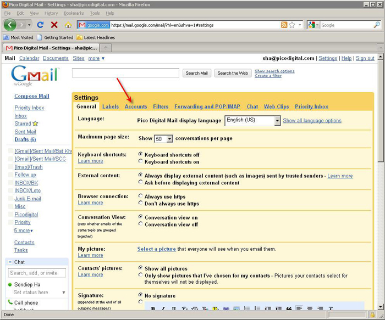Select No signature option
The height and width of the screenshot is (320, 385).
[140, 295]
